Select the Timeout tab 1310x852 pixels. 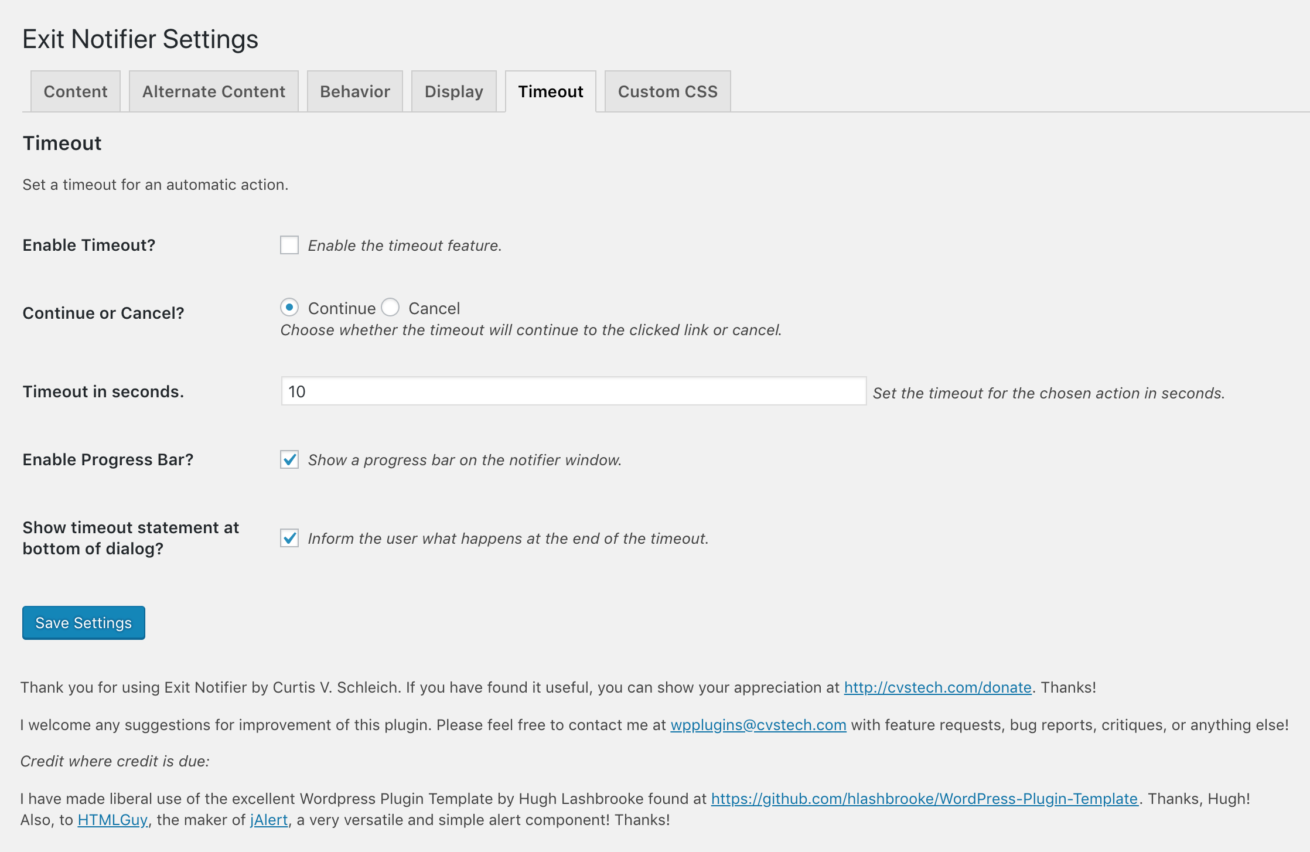click(551, 91)
